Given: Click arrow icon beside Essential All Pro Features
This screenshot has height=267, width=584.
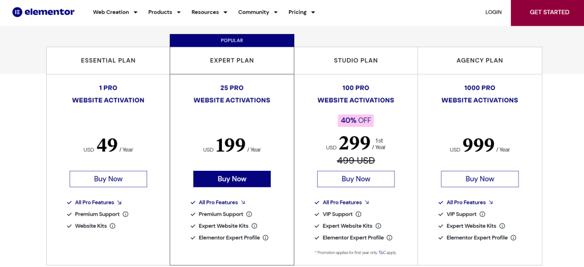Looking at the screenshot, I should click(x=119, y=202).
